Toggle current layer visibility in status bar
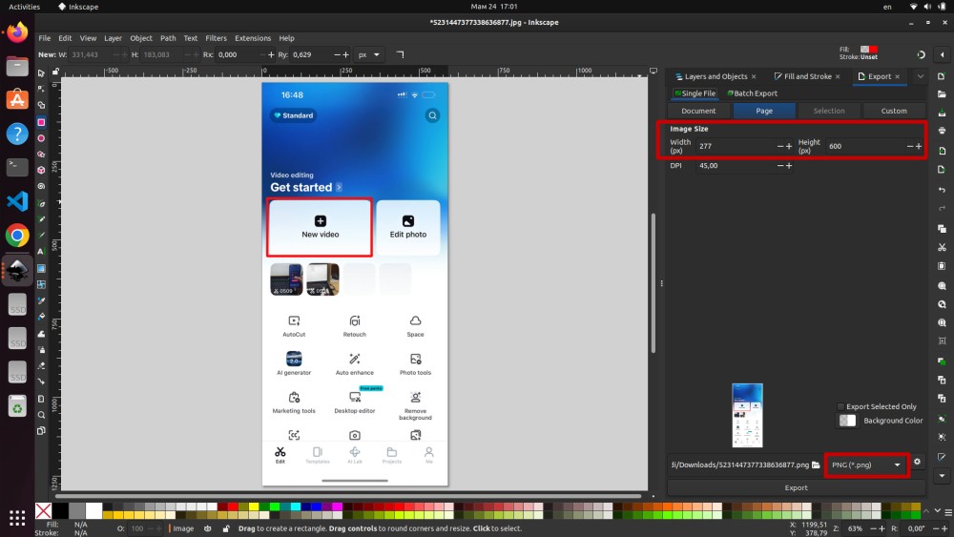 [207, 528]
